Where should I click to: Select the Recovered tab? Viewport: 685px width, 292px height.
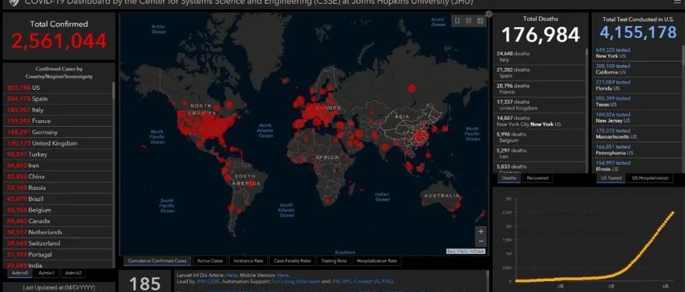[537, 178]
